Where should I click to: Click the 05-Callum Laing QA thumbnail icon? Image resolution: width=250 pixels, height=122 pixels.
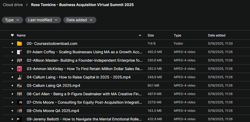(x=19, y=86)
